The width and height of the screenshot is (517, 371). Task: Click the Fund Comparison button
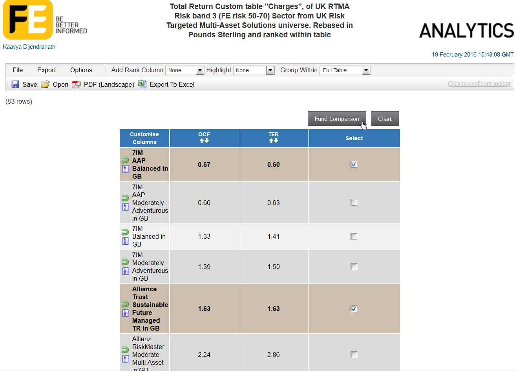click(337, 119)
